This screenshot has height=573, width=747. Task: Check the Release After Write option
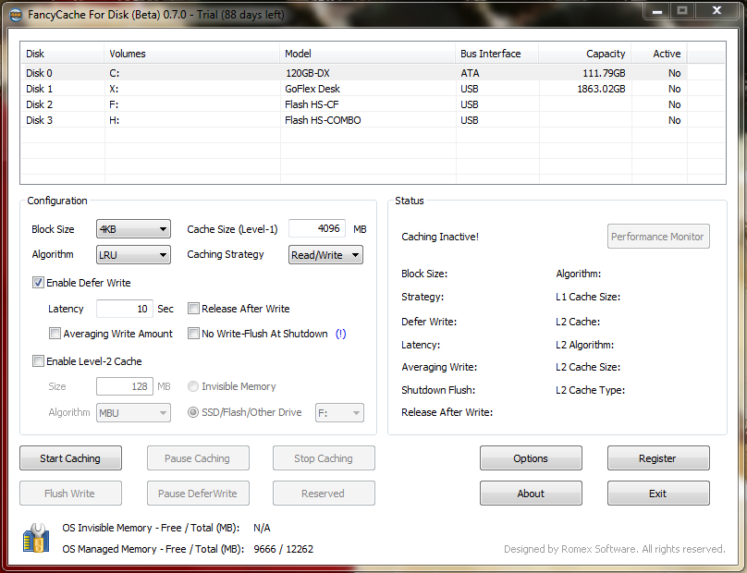pyautogui.click(x=194, y=309)
